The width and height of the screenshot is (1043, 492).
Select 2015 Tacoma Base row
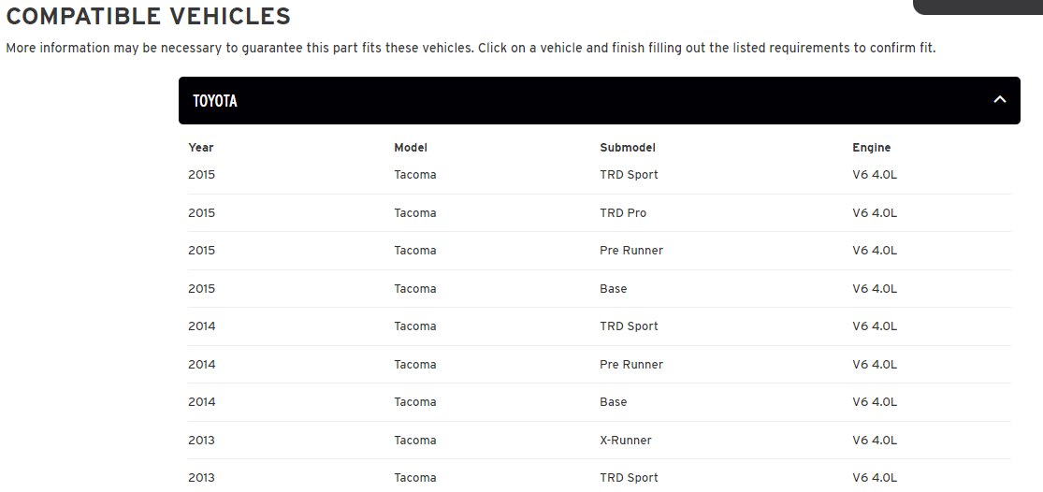[600, 288]
